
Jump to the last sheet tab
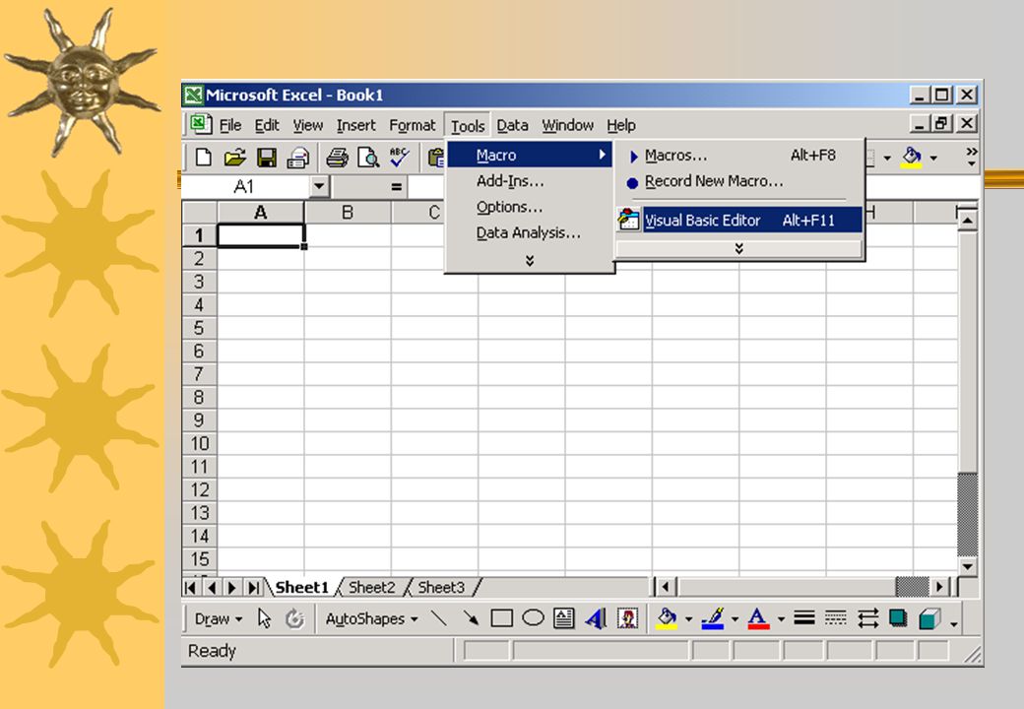tap(253, 588)
